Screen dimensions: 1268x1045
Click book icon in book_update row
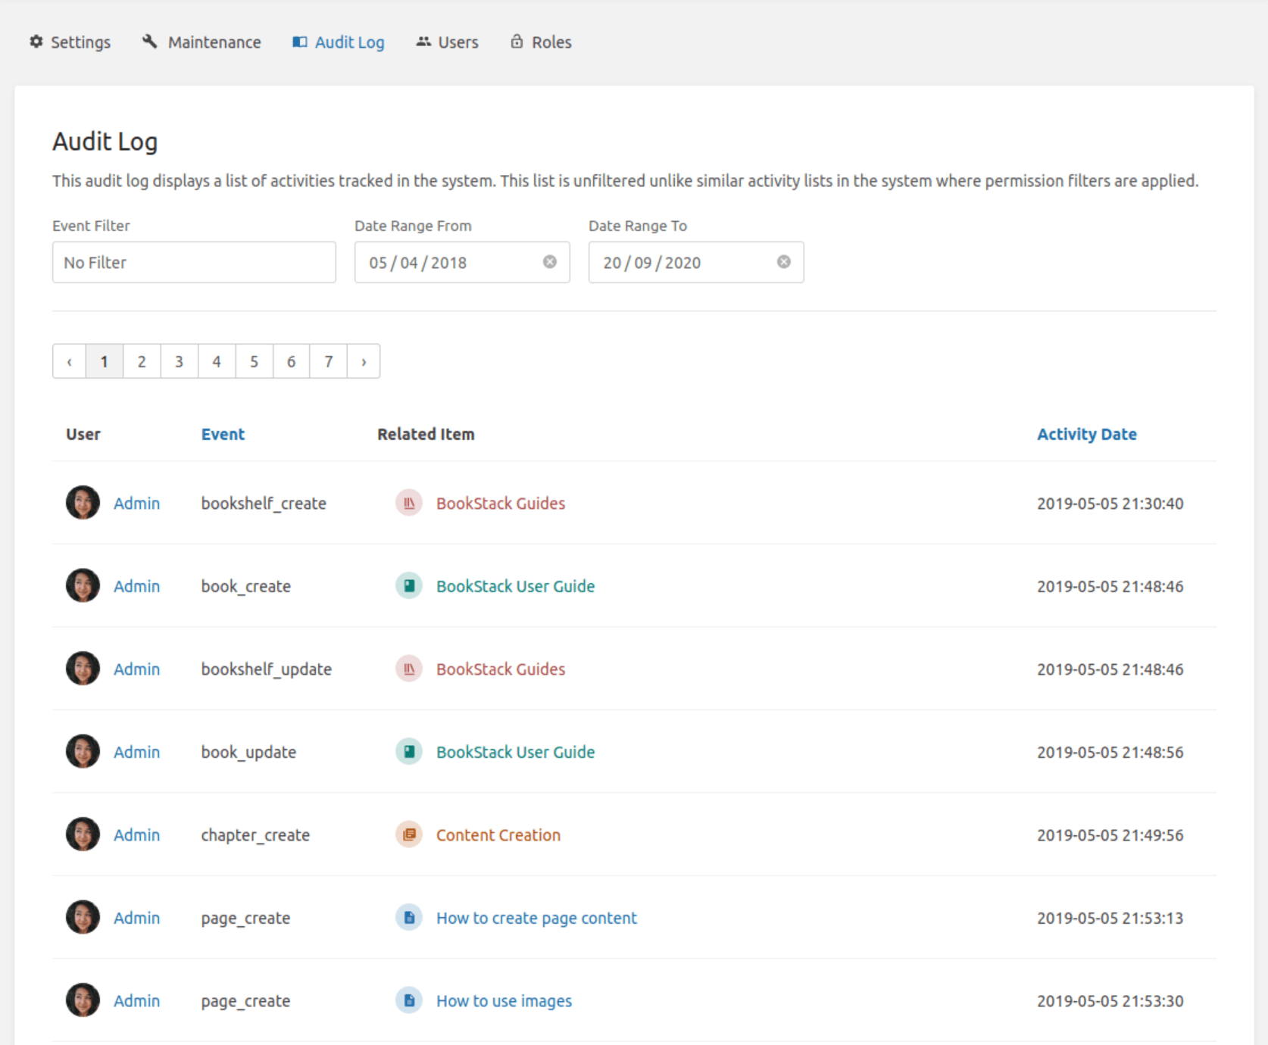point(409,751)
